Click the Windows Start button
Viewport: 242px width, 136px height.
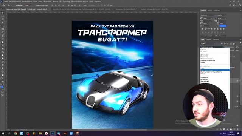click(x=3, y=133)
